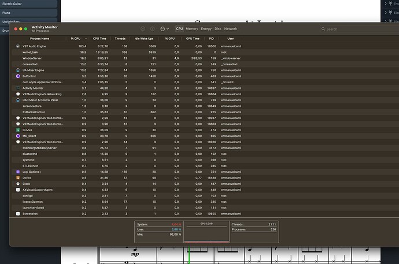
Task: Switch to the Network tab
Action: pos(231,29)
